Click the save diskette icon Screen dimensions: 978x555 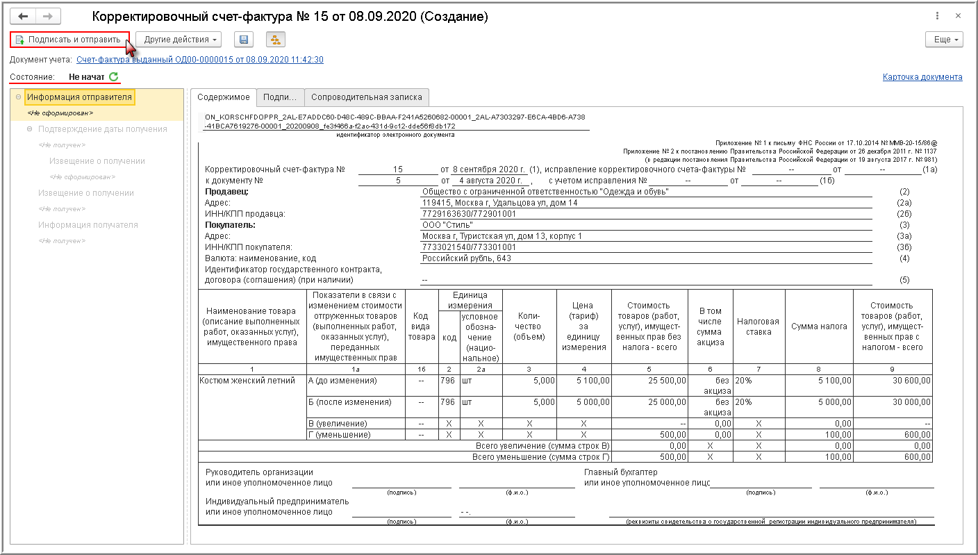coord(244,40)
